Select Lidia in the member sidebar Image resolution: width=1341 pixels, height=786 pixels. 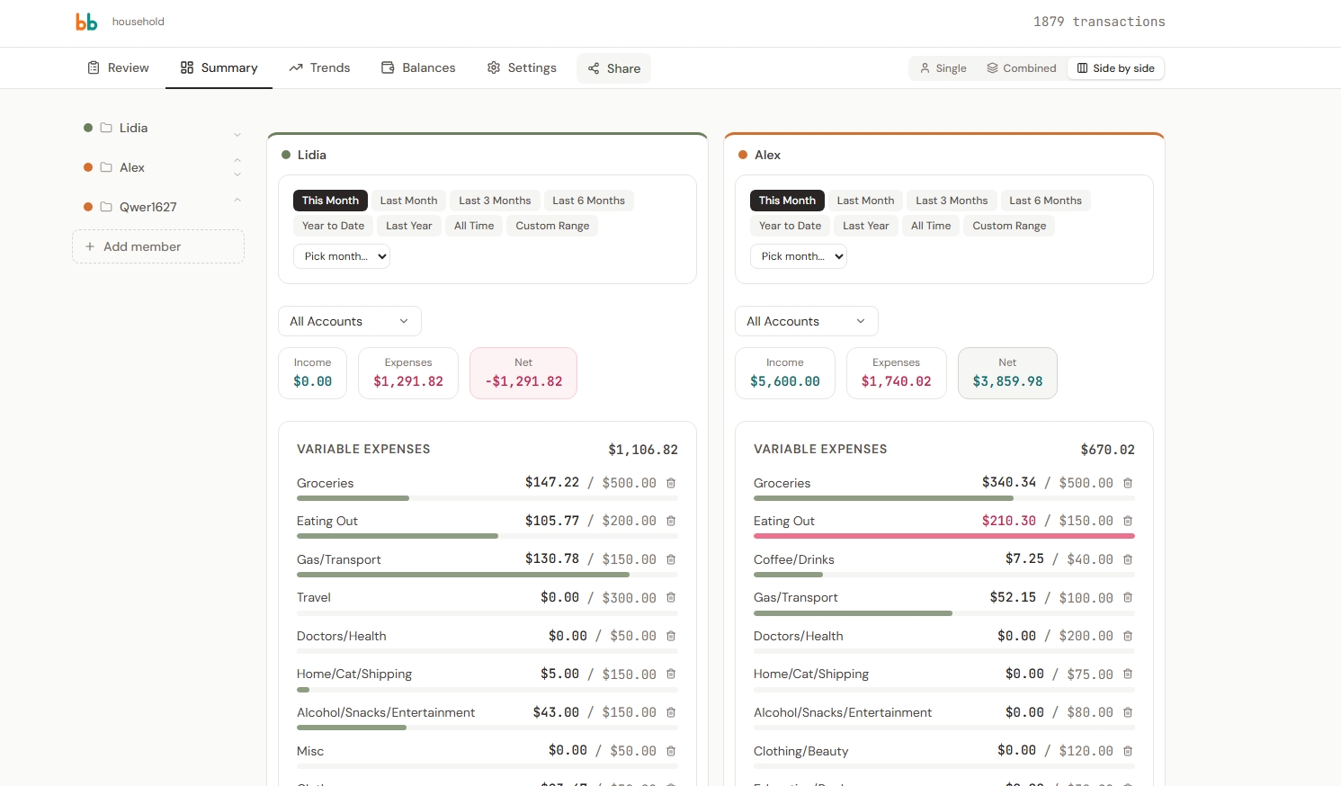click(133, 128)
